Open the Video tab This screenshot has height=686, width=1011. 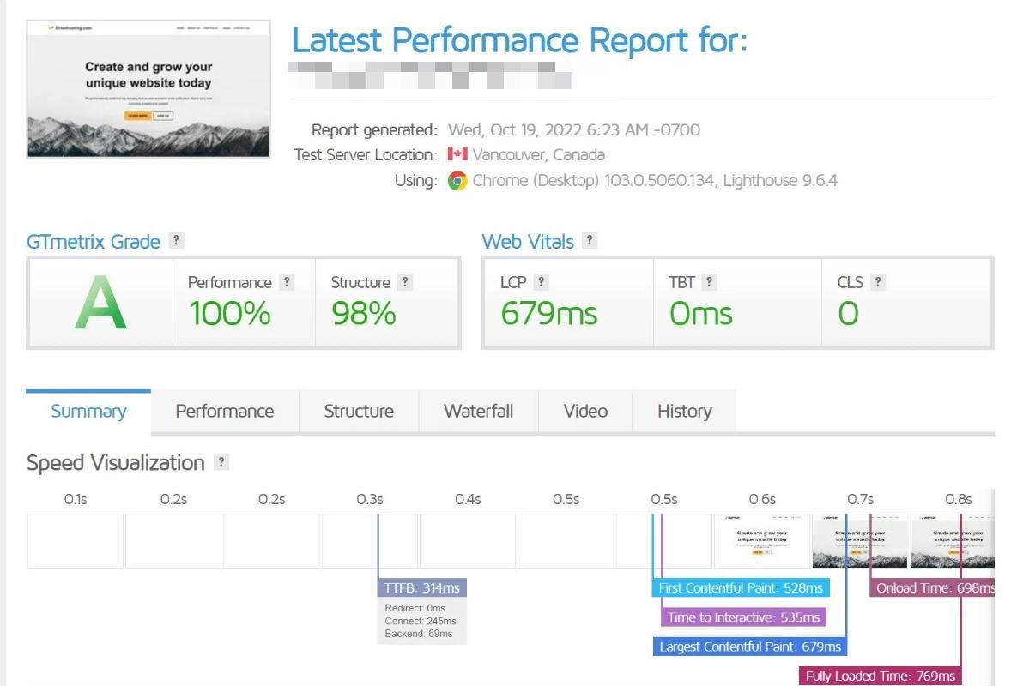pyautogui.click(x=585, y=412)
